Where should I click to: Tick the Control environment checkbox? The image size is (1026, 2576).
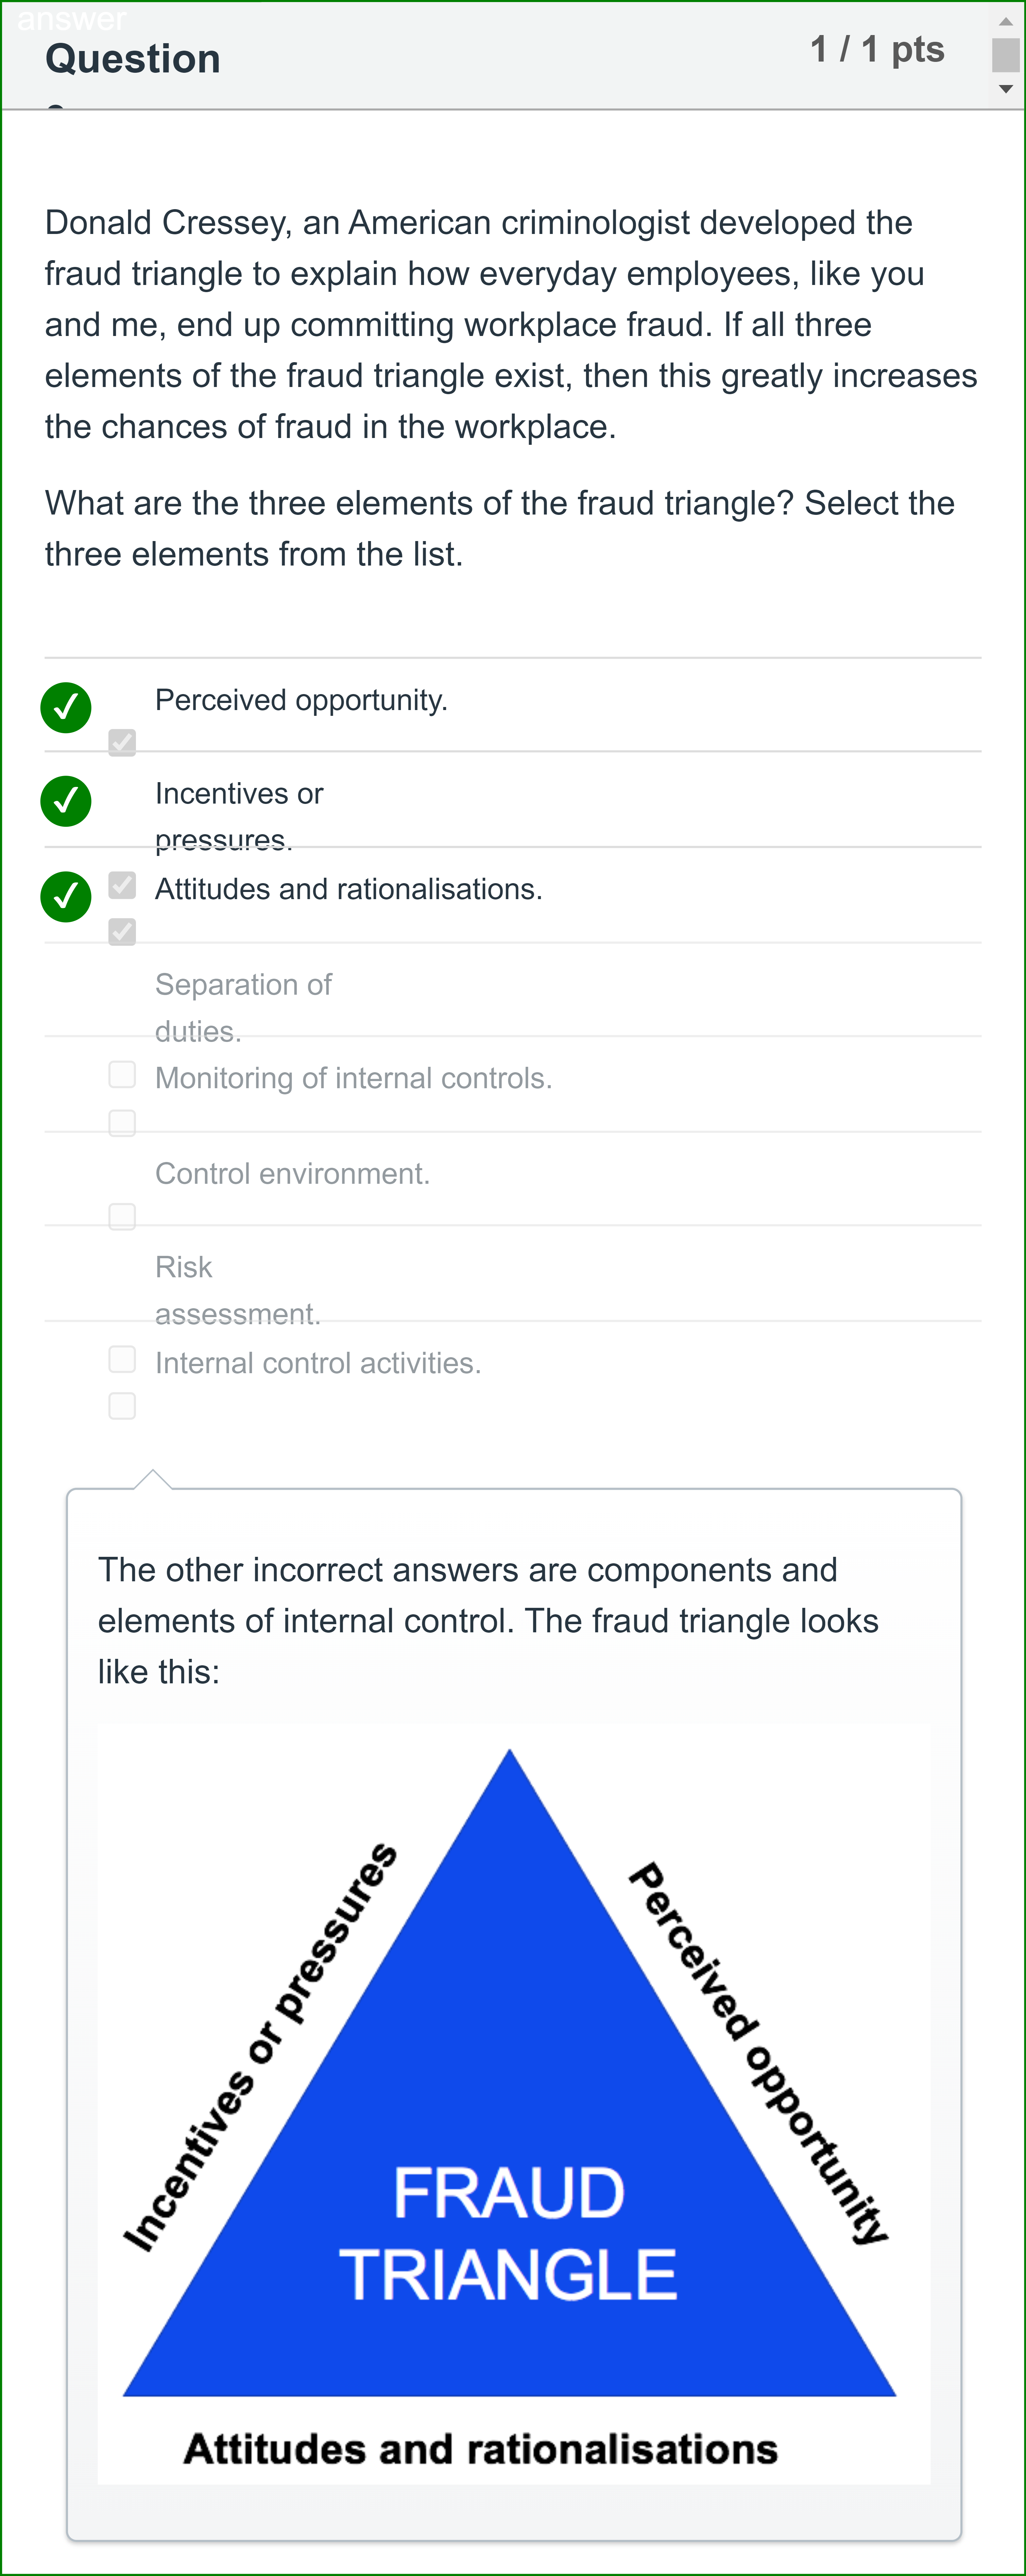(122, 1216)
